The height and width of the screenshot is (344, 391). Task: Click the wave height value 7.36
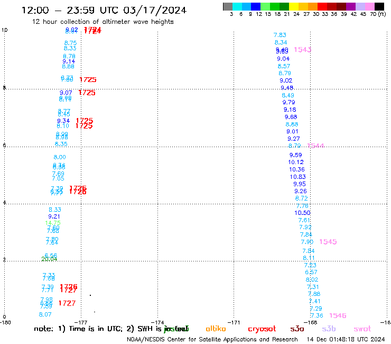click(316, 316)
